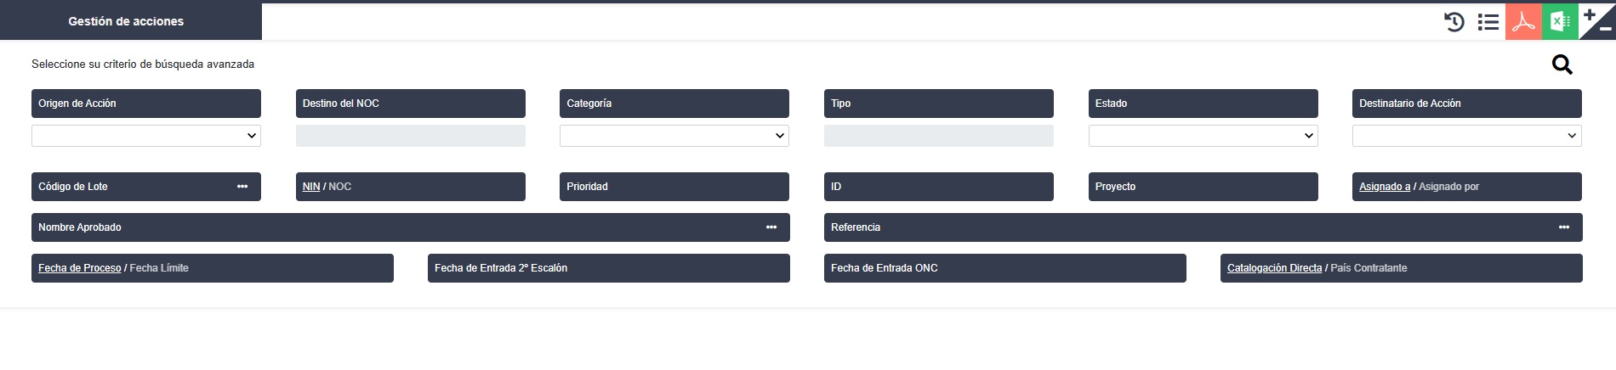The height and width of the screenshot is (370, 1616).
Task: Open the Categoría dropdown
Action: pos(674,136)
